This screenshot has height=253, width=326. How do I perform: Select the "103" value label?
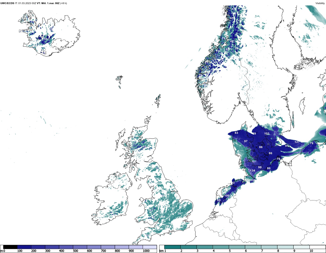click(x=267, y=134)
